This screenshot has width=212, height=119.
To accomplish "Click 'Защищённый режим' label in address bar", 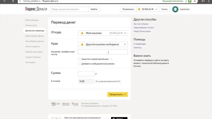I will tap(173, 1).
